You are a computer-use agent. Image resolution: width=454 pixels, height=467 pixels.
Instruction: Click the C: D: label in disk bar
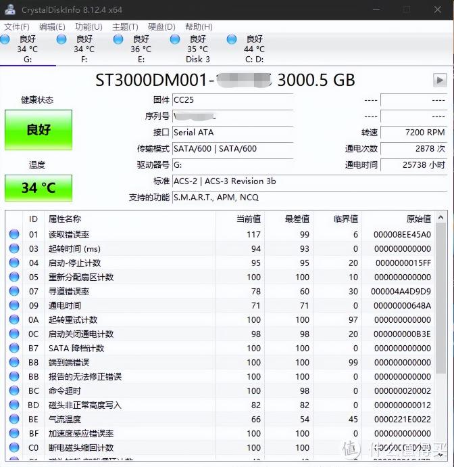255,60
